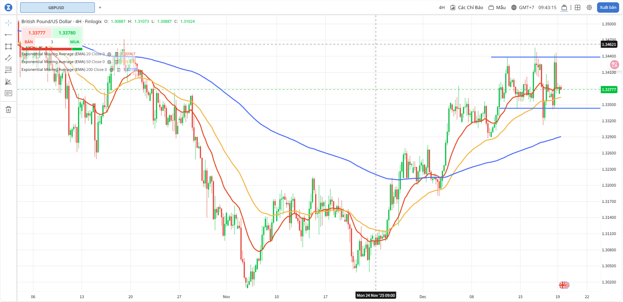This screenshot has width=623, height=302.
Task: Open chart settings gear in top bar
Action: click(589, 7)
